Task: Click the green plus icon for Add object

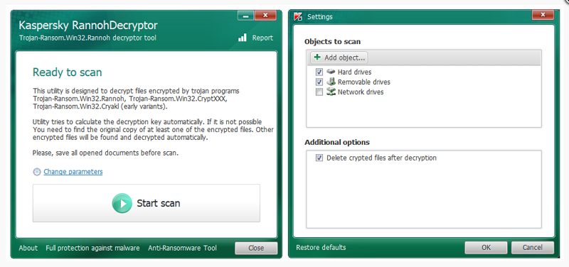Action: 317,58
